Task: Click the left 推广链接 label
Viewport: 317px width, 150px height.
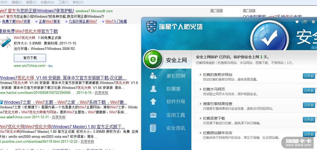Action: (x=217, y=11)
